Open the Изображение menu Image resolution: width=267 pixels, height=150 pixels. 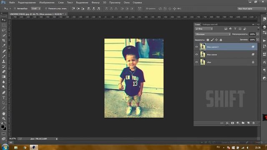[x=47, y=2]
